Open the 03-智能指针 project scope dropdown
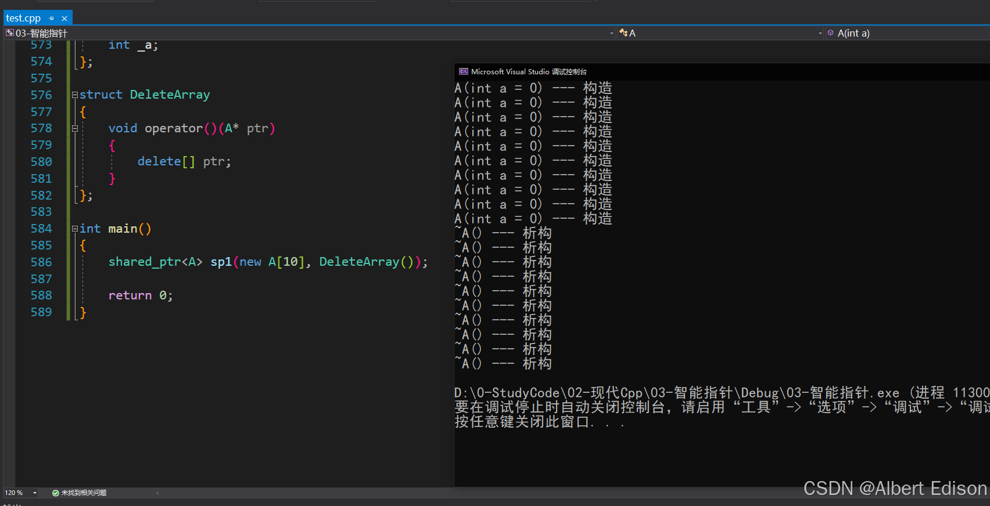The height and width of the screenshot is (506, 990). 612,33
